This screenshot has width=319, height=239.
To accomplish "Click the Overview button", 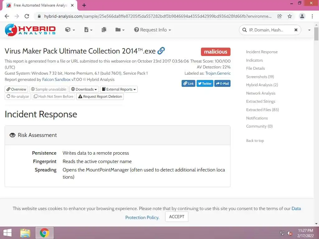I will click(x=16, y=89).
